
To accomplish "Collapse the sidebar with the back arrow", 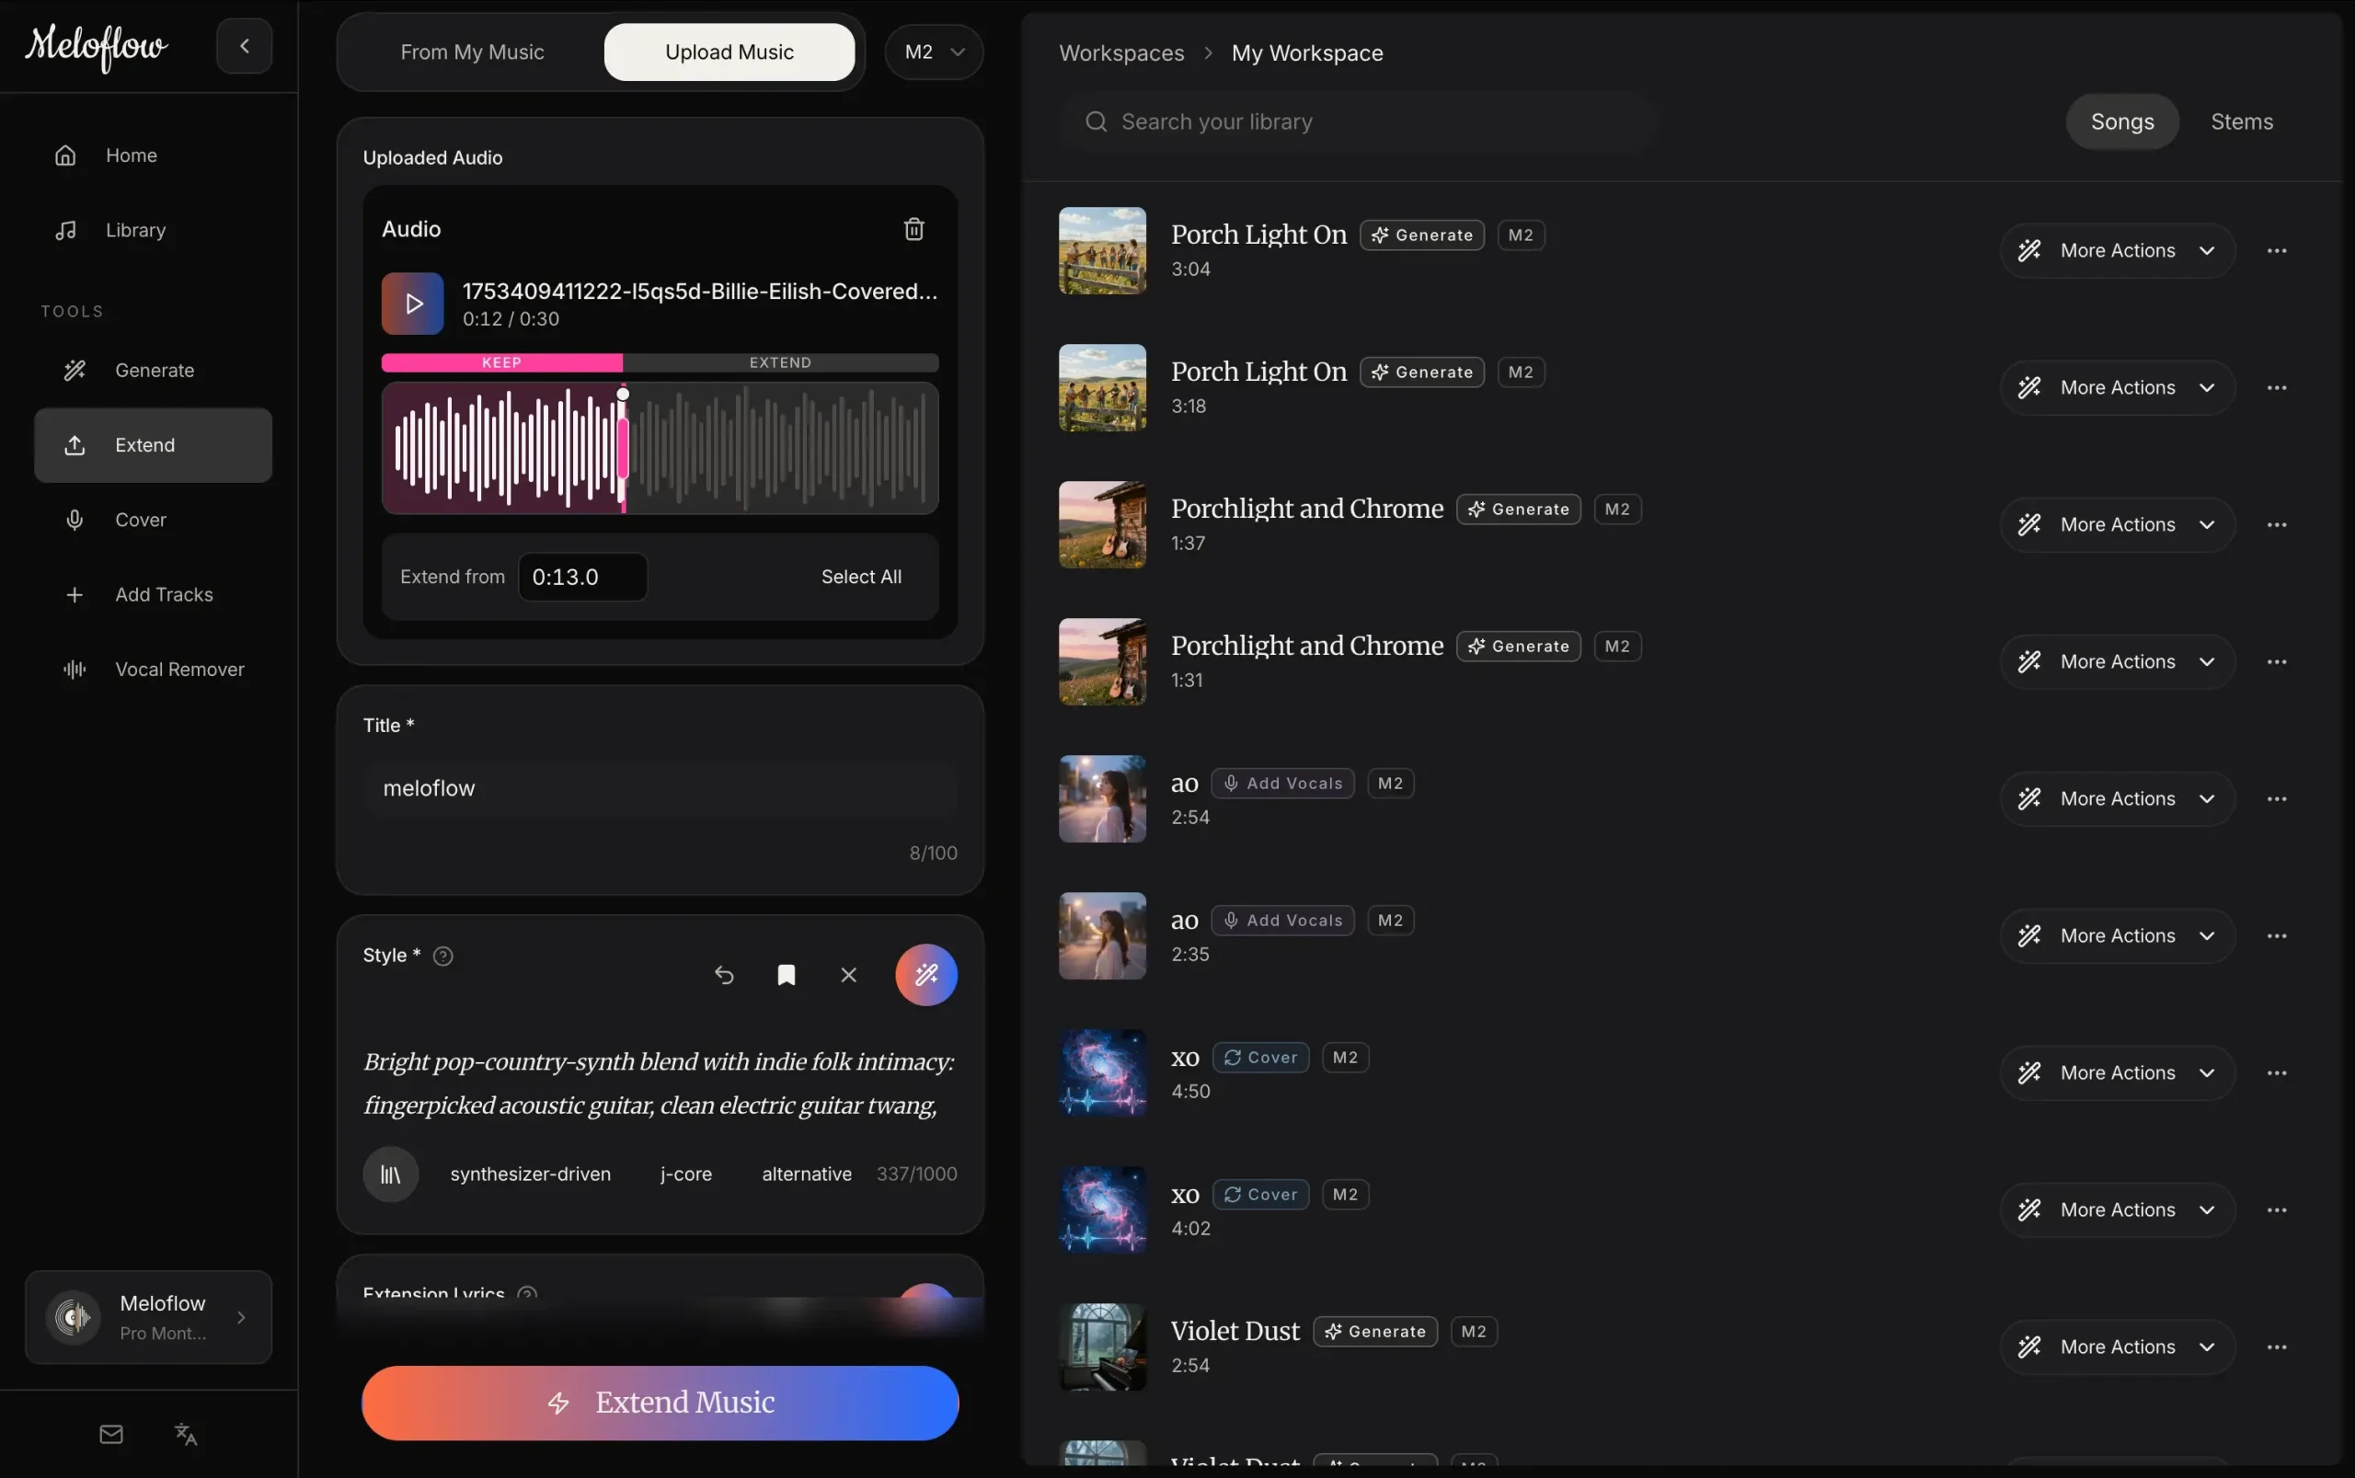I will click(244, 46).
